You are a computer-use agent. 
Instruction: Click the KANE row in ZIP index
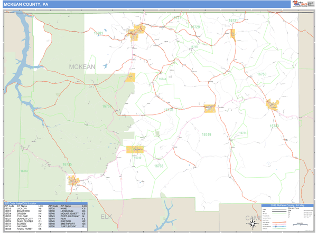point(68,208)
